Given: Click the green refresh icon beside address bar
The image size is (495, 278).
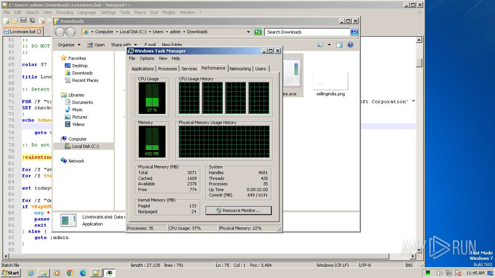Looking at the screenshot, I should coord(258,32).
